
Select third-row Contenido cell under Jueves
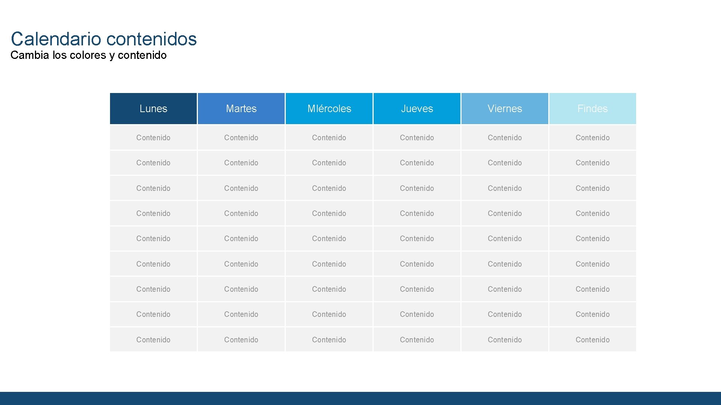point(417,188)
